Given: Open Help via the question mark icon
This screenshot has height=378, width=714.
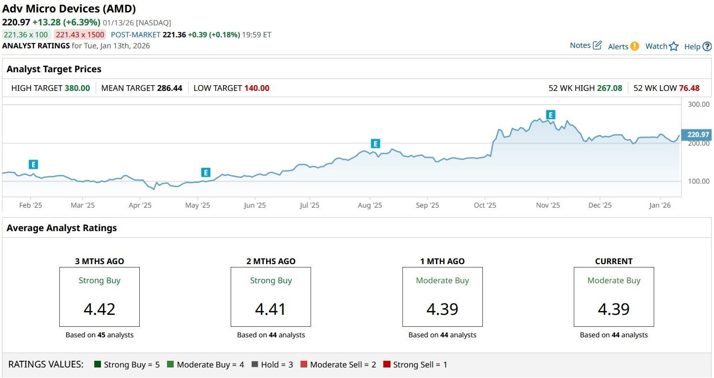Looking at the screenshot, I should [707, 47].
